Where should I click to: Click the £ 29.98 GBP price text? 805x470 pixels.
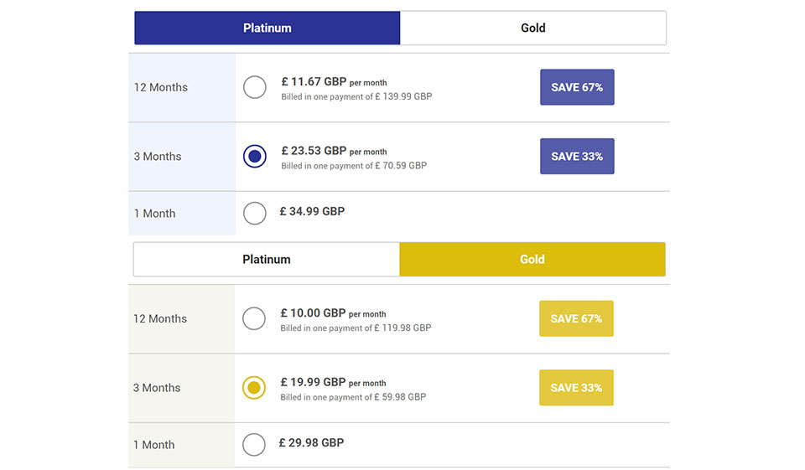(x=311, y=442)
